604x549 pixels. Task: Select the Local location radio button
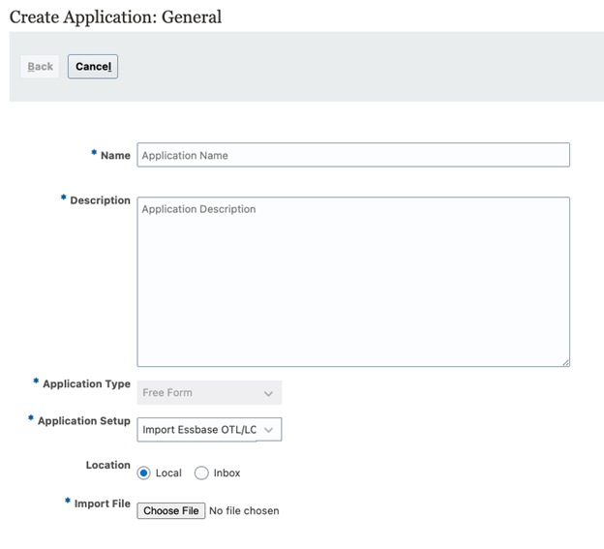pyautogui.click(x=144, y=473)
